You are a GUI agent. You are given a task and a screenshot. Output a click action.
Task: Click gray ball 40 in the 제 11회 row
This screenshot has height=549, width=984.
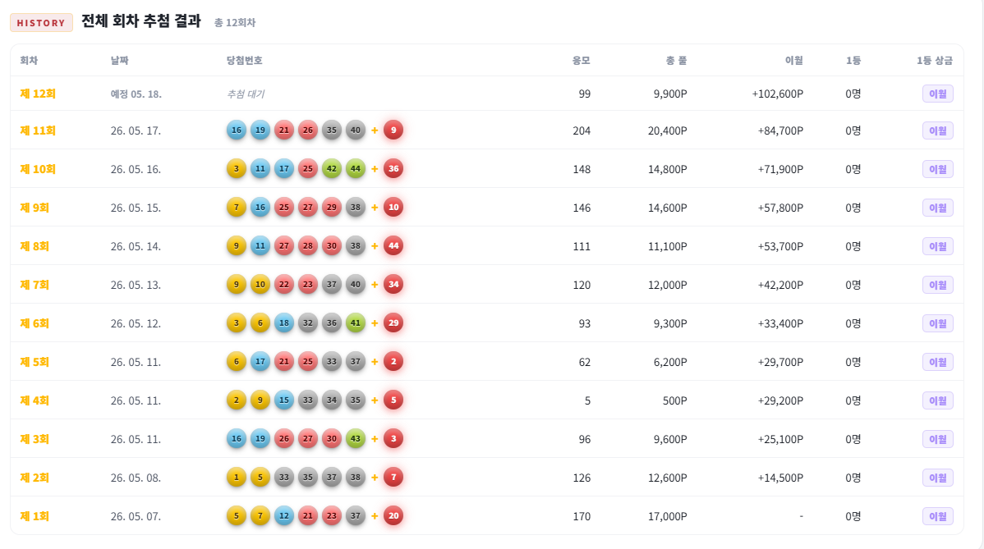[356, 130]
